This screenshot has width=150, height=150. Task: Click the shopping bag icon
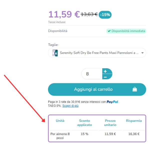135,89
